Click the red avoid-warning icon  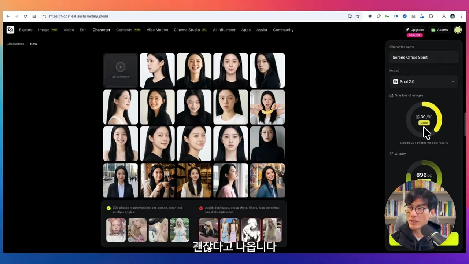tap(201, 208)
